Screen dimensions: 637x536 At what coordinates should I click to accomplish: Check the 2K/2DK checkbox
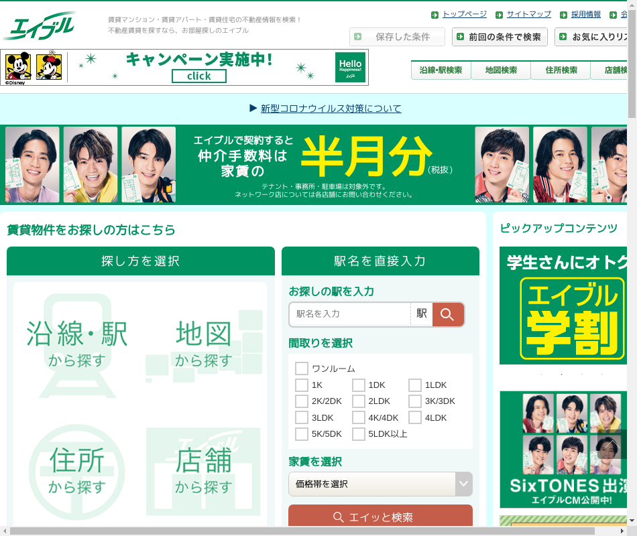pyautogui.click(x=302, y=401)
